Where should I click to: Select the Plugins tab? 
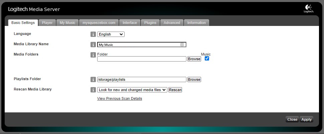[150, 23]
